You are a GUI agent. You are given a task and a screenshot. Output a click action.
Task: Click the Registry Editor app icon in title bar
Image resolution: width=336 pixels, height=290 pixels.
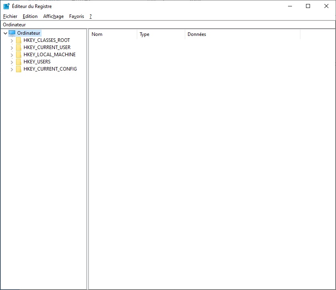click(x=6, y=6)
